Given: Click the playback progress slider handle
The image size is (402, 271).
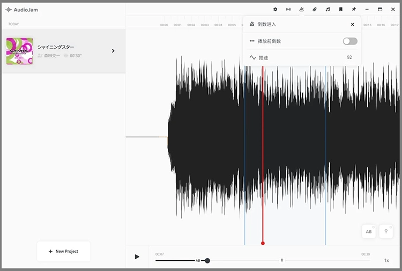Looking at the screenshot, I should pyautogui.click(x=207, y=261).
